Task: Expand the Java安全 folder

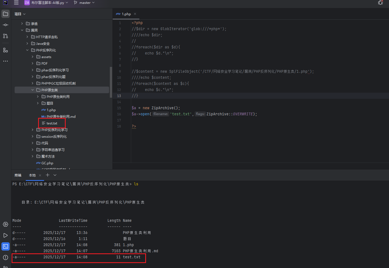Action: (27, 43)
